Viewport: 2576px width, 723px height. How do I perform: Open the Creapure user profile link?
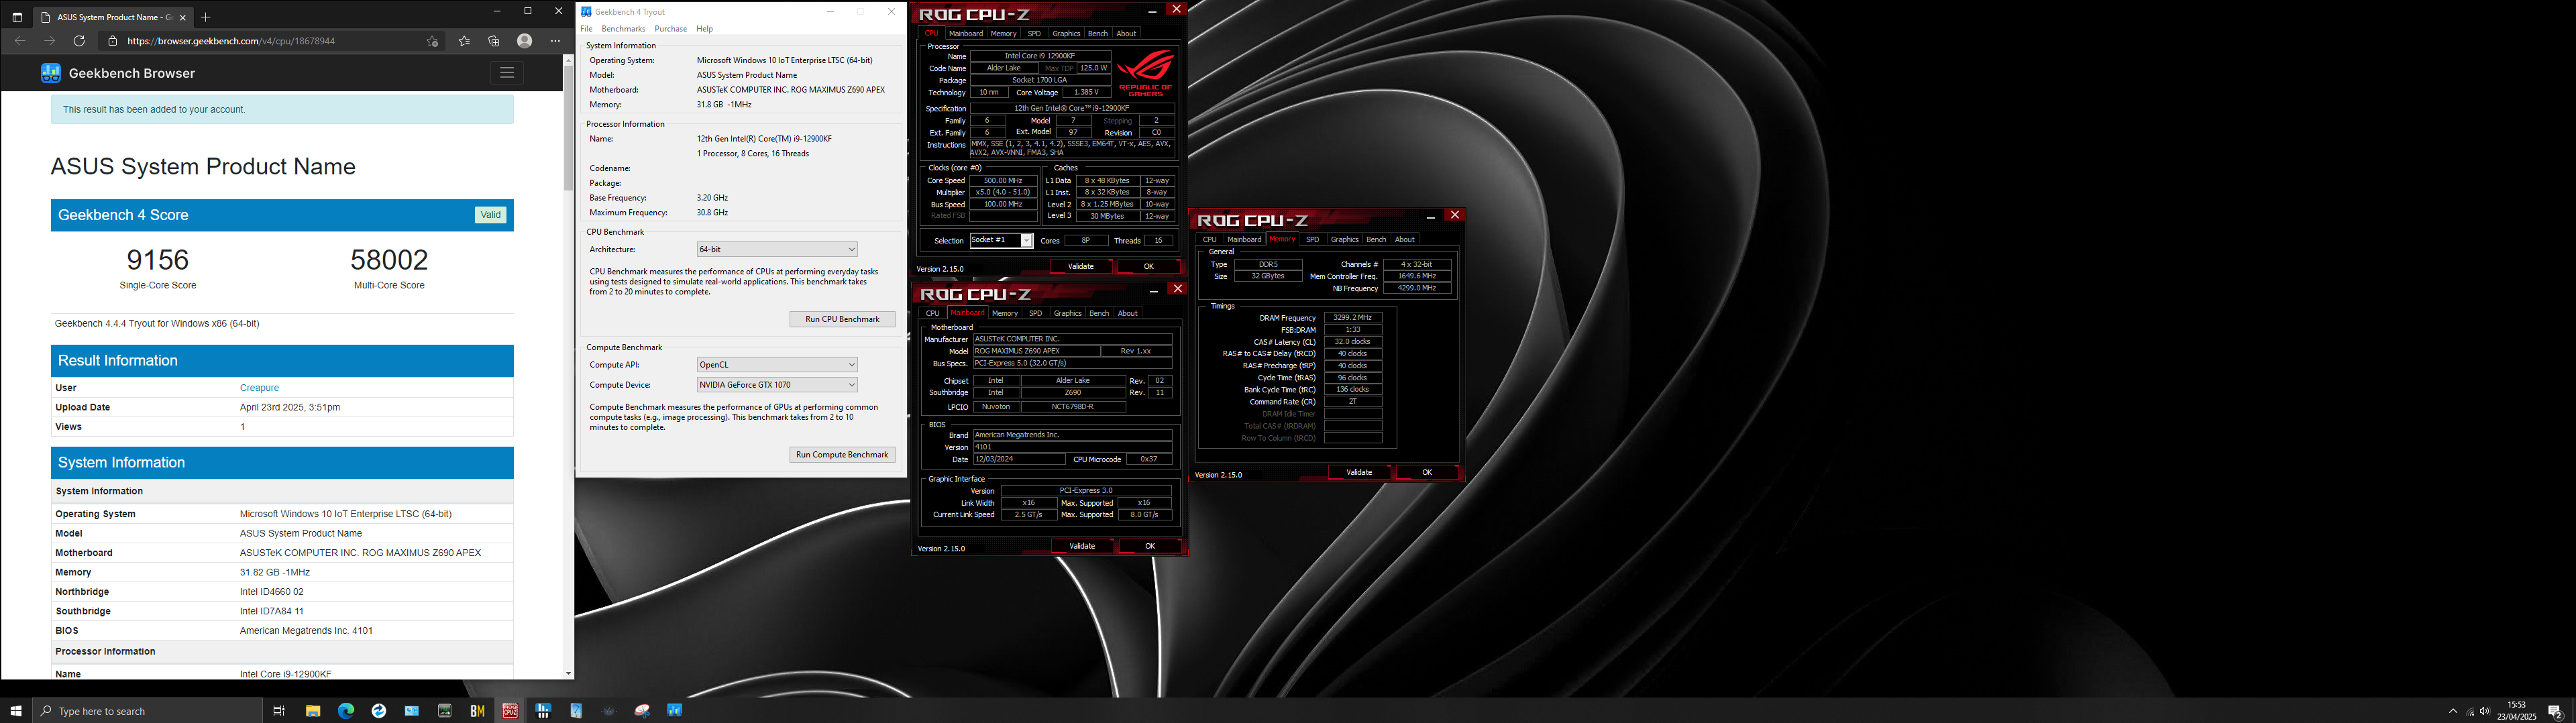pos(259,388)
